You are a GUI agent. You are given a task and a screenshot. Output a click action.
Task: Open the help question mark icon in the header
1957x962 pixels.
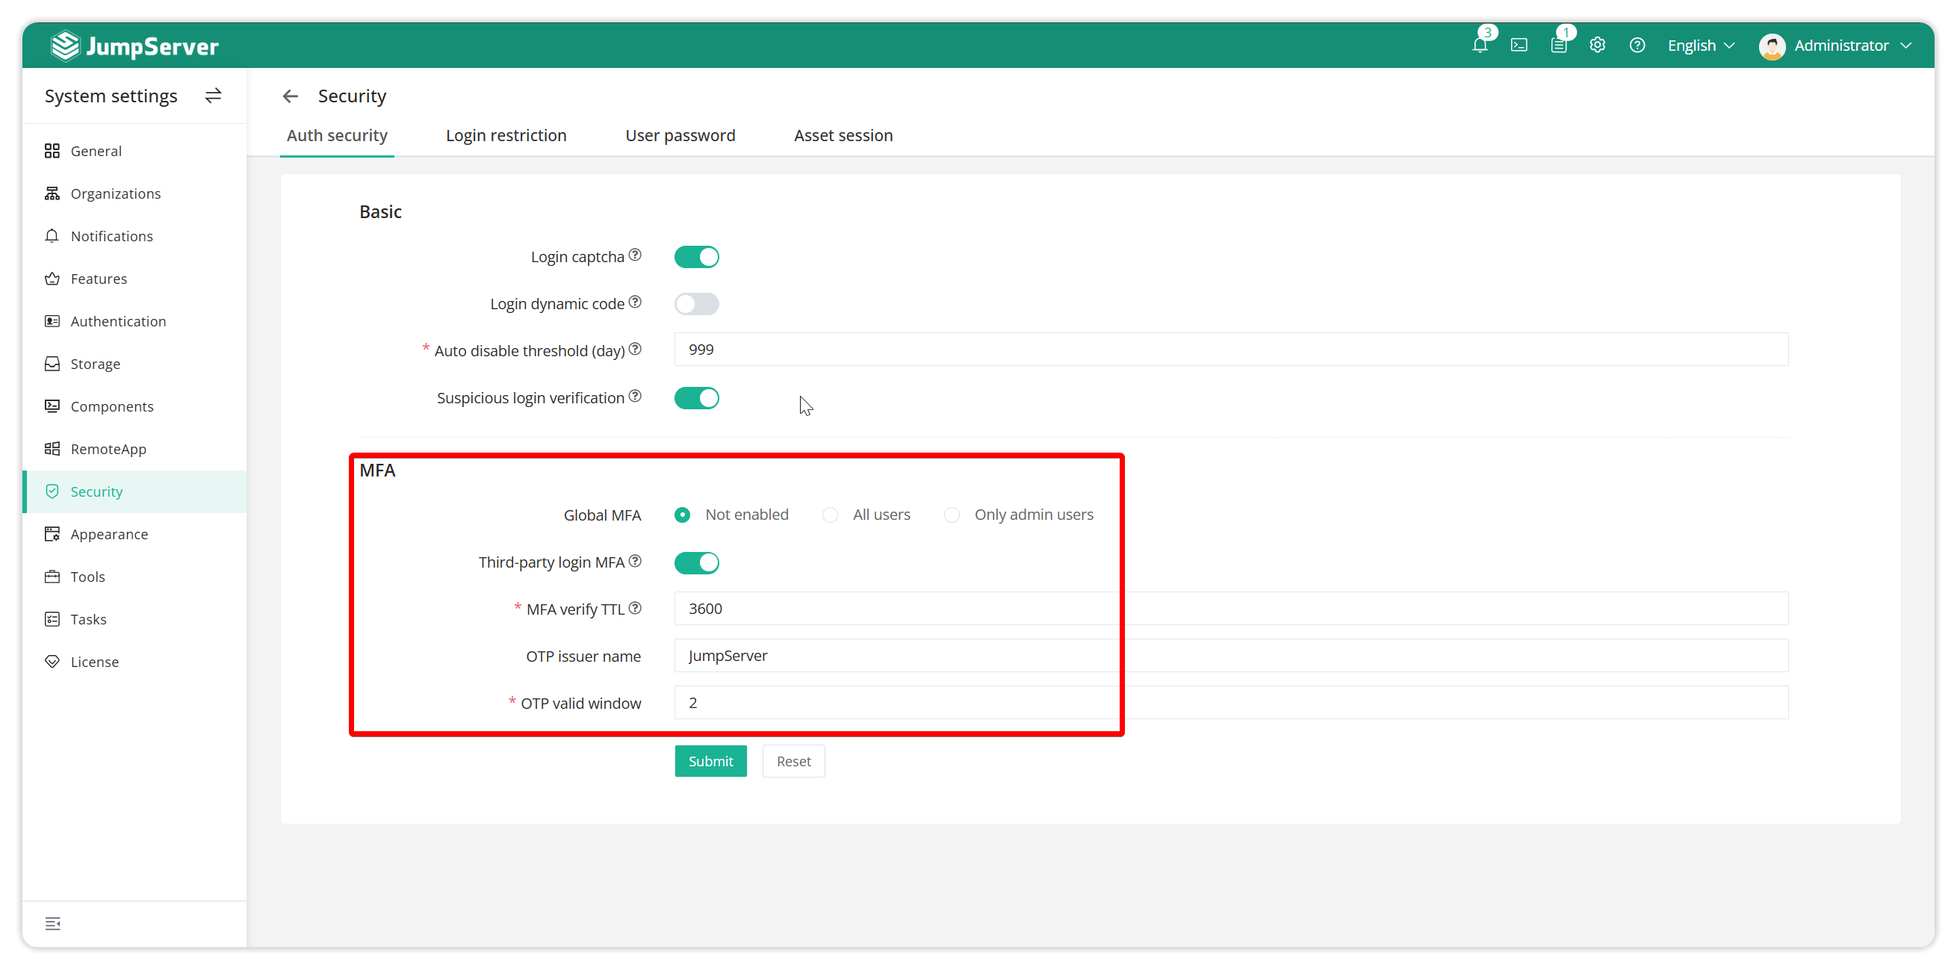pos(1637,46)
